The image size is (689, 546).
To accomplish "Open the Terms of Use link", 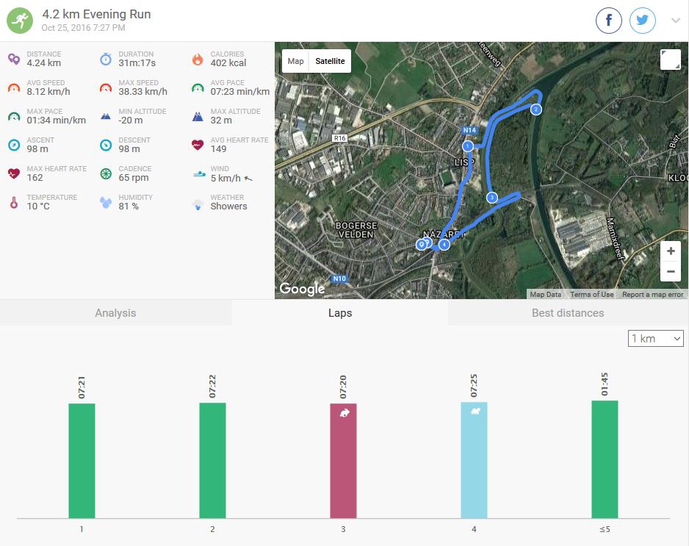I will (x=591, y=295).
